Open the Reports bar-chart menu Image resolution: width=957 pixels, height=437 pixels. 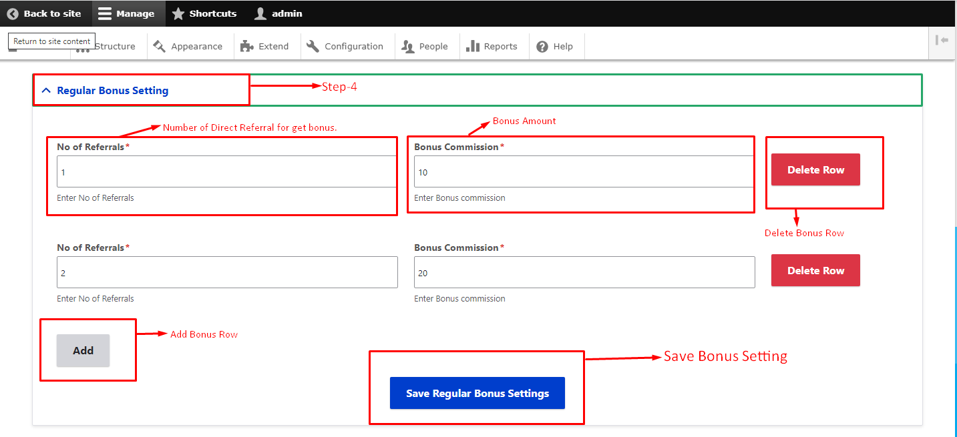pyautogui.click(x=492, y=47)
